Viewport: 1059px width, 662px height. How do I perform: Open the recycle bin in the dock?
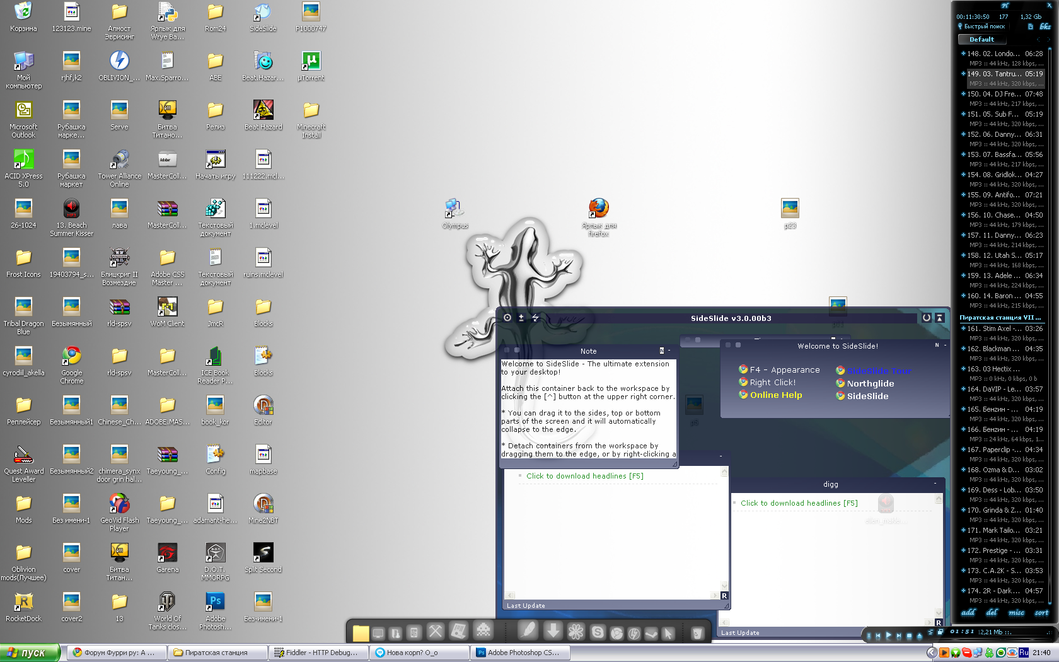point(697,633)
